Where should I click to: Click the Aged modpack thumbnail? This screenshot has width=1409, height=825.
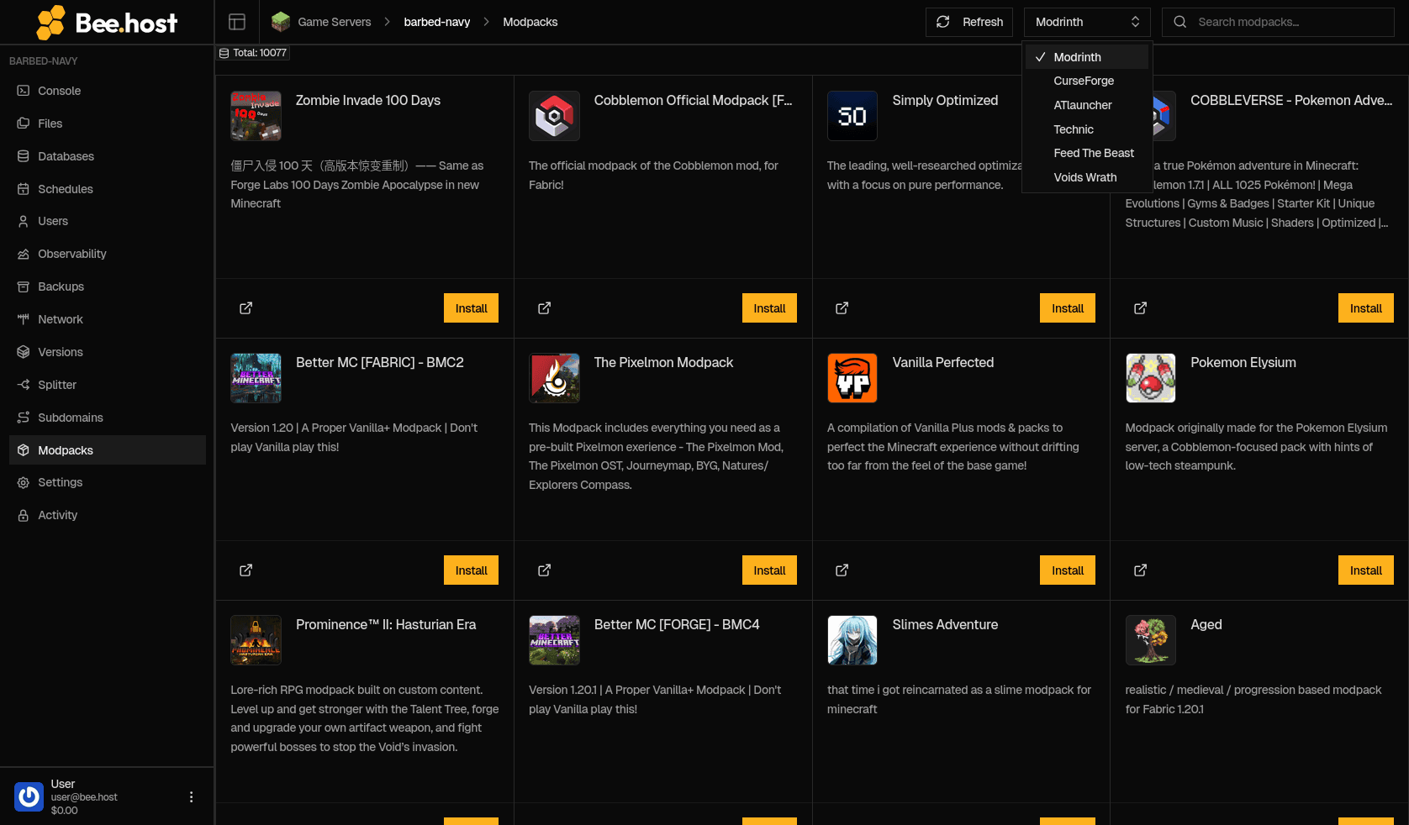(x=1151, y=640)
